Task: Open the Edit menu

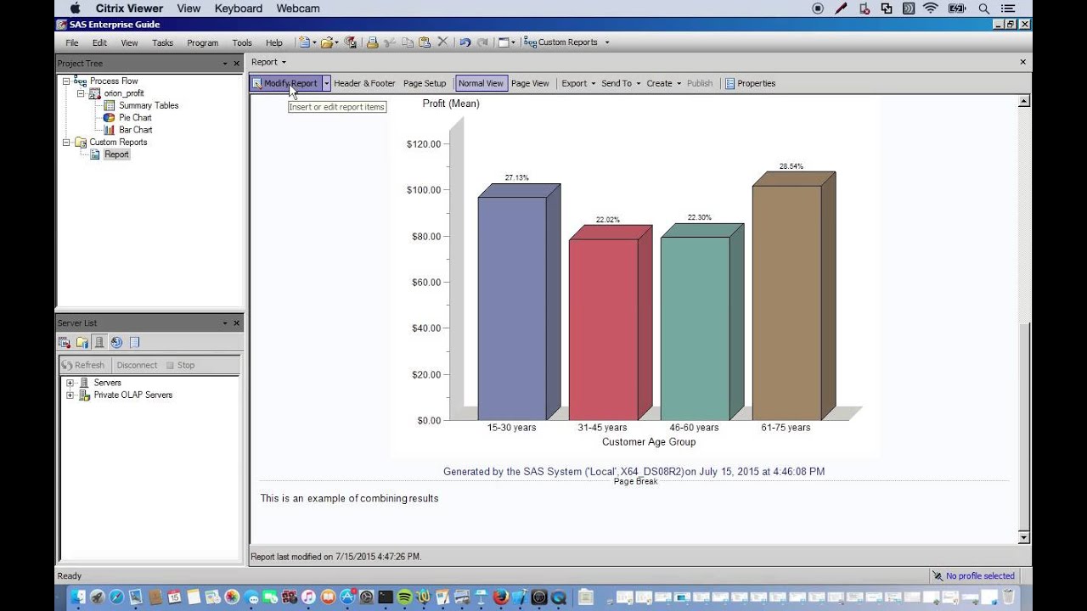Action: 99,42
